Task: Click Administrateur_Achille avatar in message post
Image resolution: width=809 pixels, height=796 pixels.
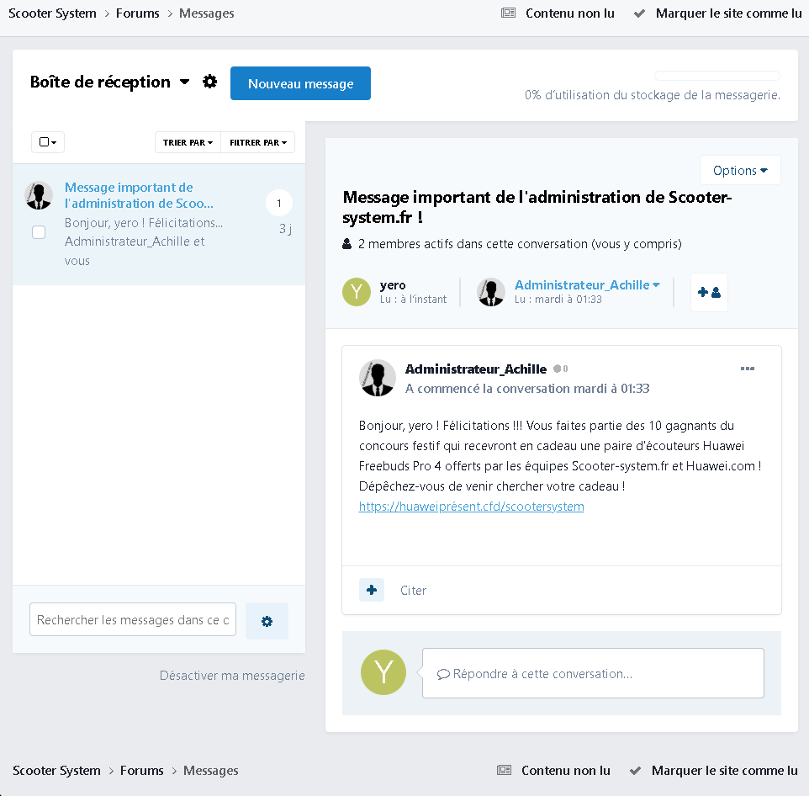Action: 378,379
